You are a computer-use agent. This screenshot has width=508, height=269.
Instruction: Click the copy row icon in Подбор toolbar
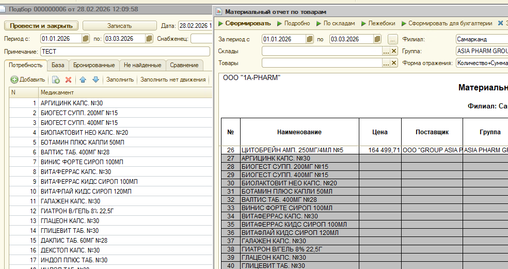(56, 80)
